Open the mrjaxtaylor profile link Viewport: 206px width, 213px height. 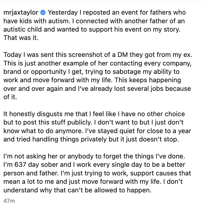pyautogui.click(x=21, y=13)
